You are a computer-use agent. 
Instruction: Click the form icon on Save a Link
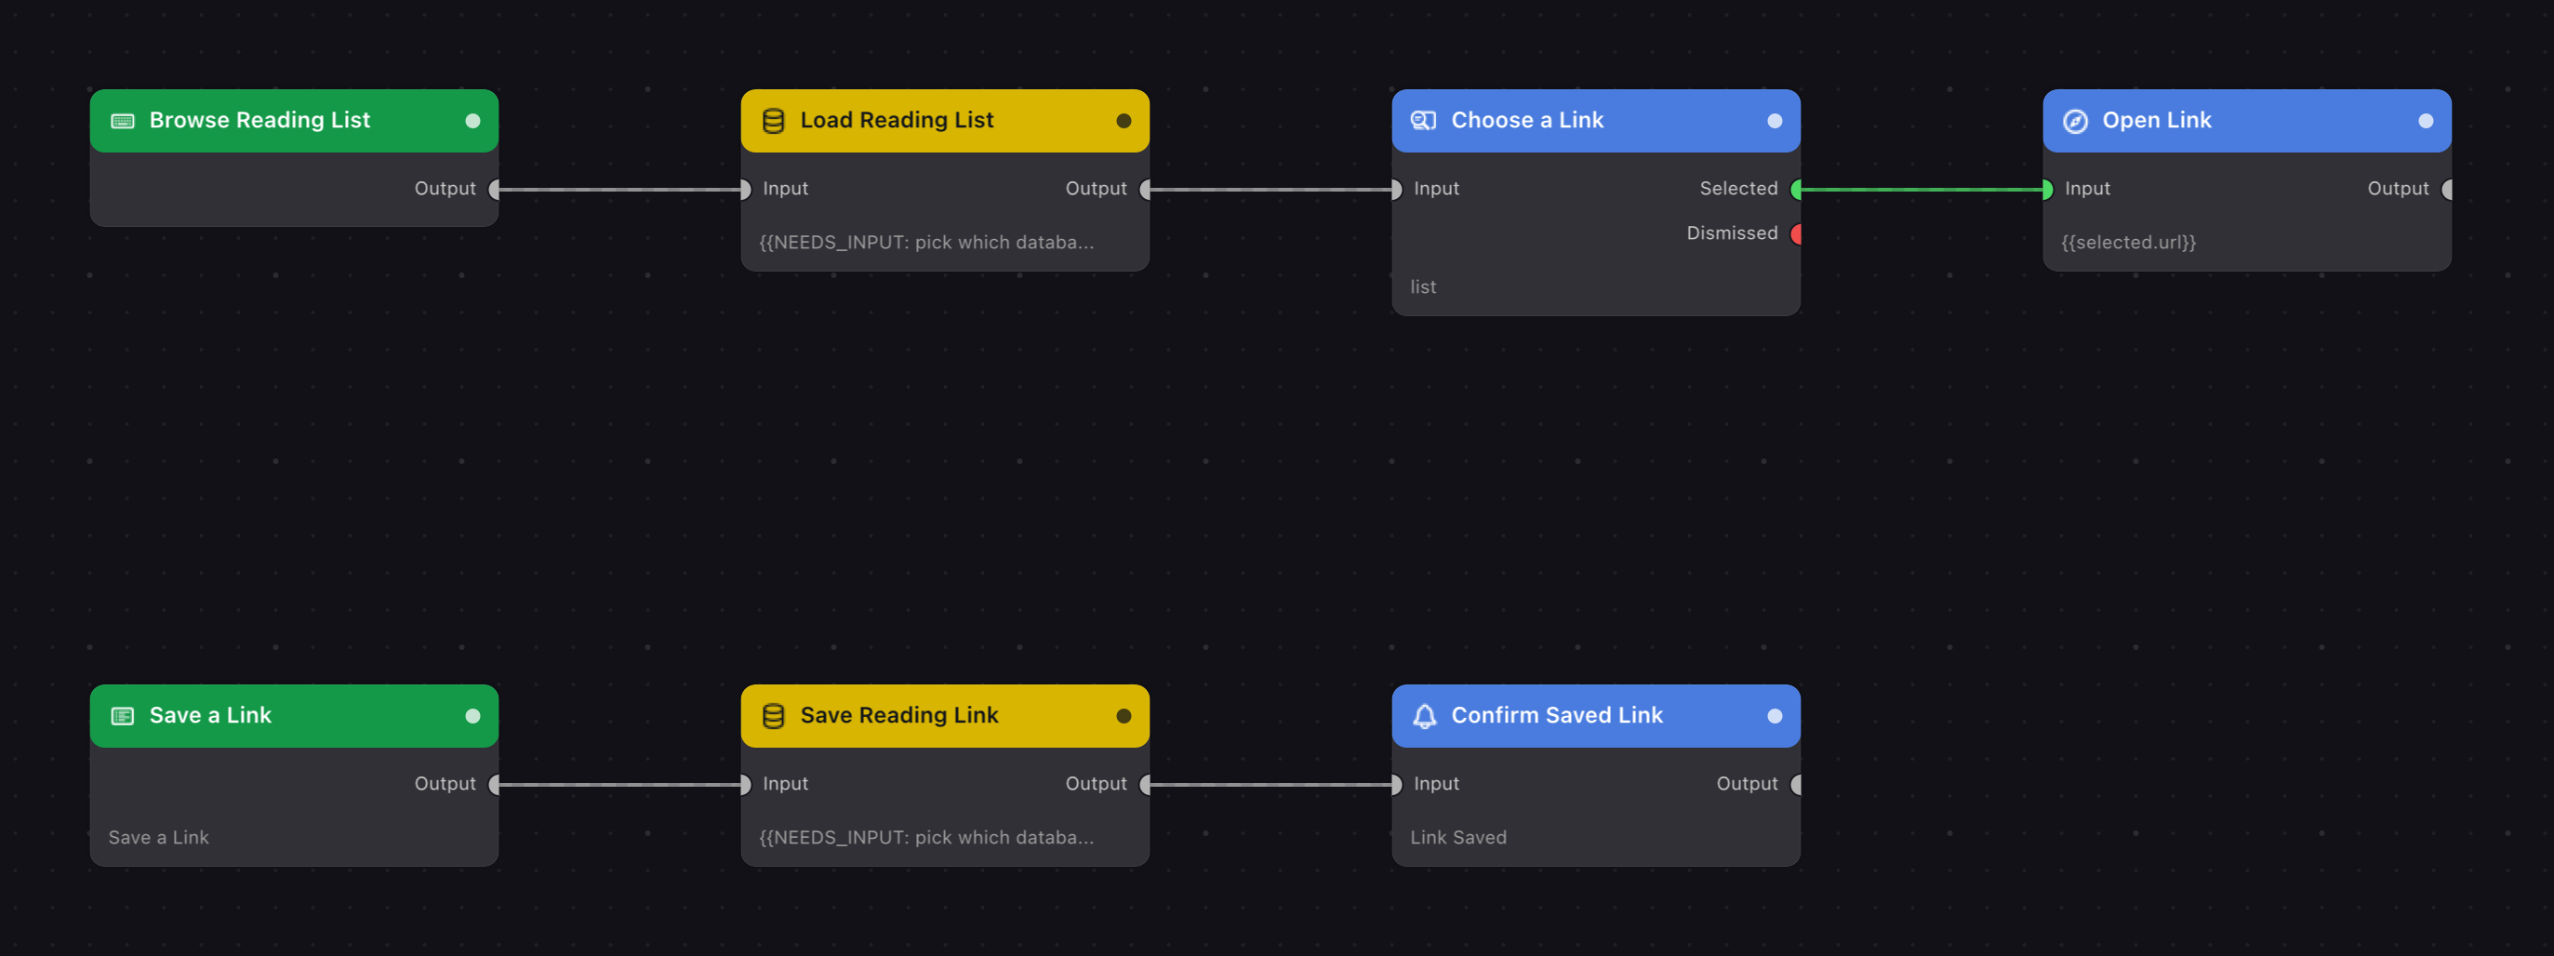coord(123,716)
